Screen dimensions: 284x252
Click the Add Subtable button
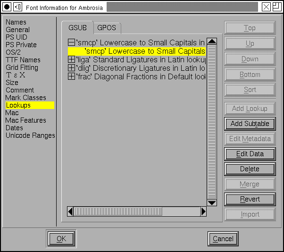(x=250, y=124)
